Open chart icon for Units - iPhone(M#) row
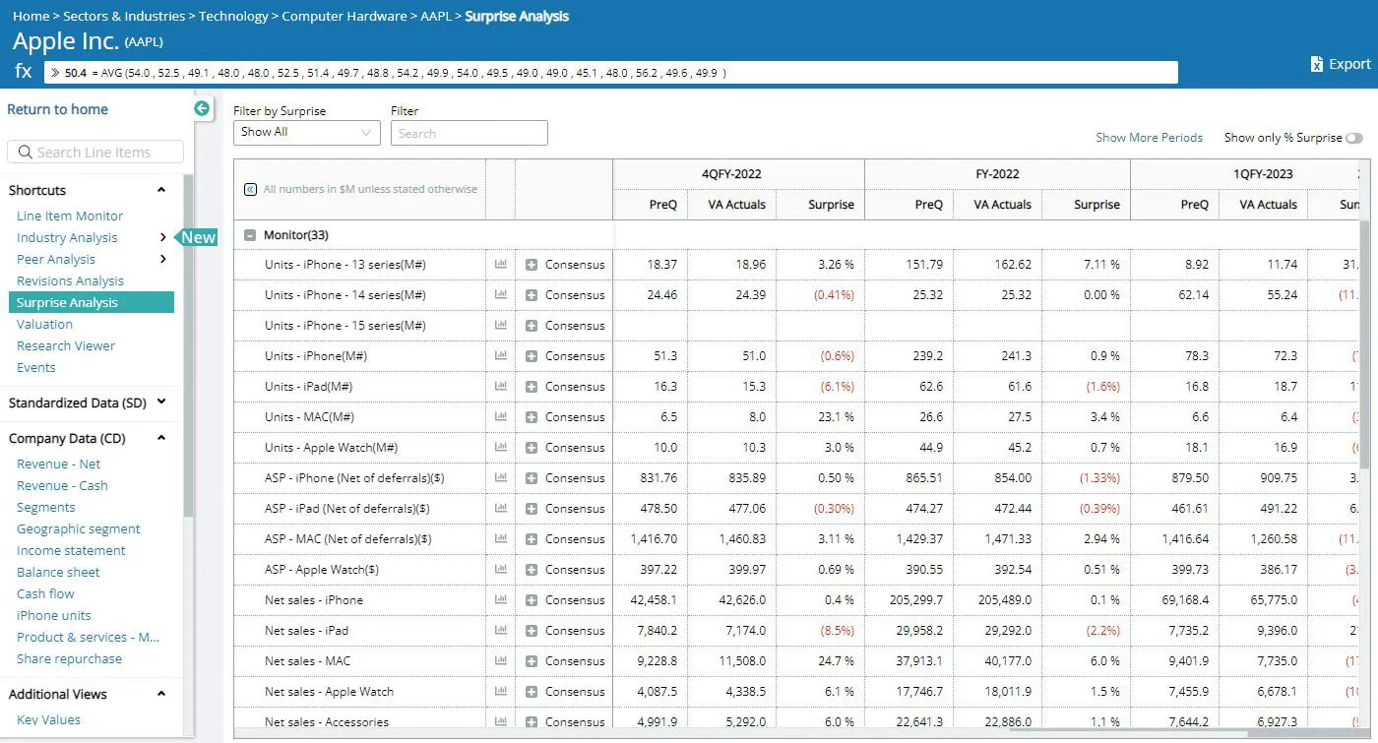1378x743 pixels. [x=501, y=355]
